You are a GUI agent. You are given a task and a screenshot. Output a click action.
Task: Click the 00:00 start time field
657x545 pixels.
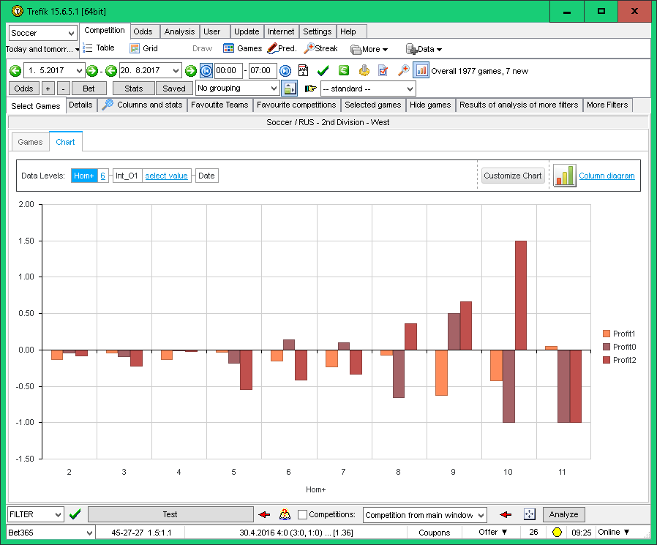[x=228, y=71]
